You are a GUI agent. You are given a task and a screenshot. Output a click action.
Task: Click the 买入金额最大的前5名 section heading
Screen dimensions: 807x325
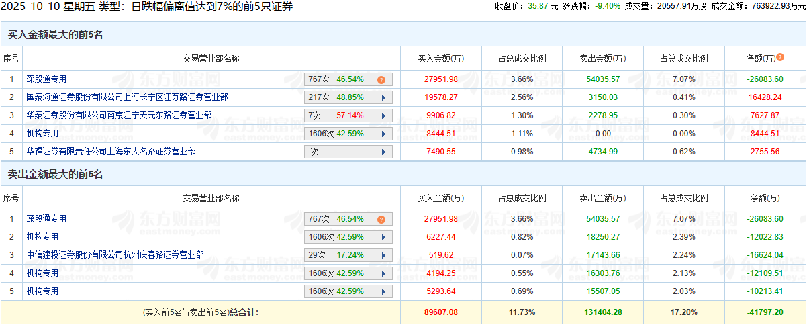coord(55,34)
